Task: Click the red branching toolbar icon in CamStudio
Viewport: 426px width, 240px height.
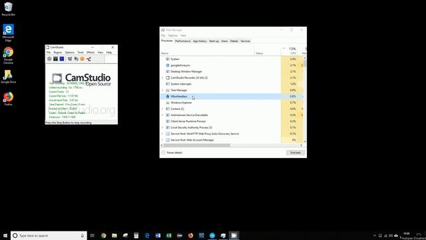Action: click(89, 59)
